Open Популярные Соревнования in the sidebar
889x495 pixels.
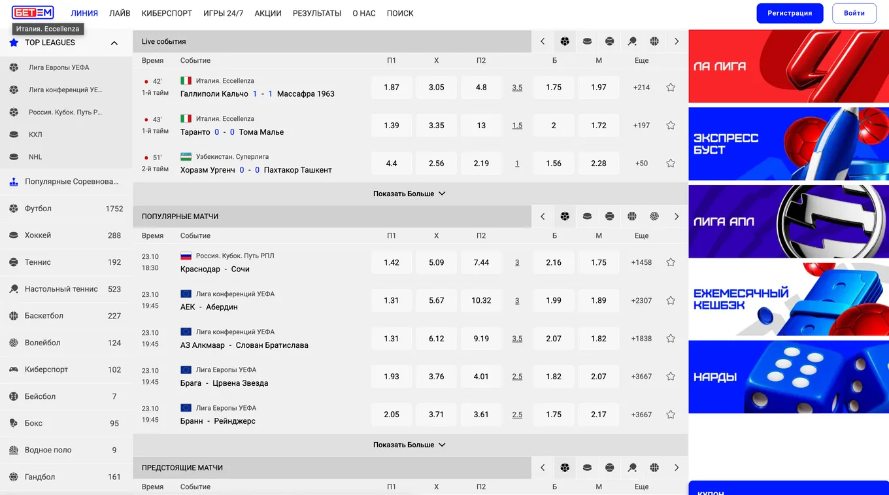click(x=65, y=182)
